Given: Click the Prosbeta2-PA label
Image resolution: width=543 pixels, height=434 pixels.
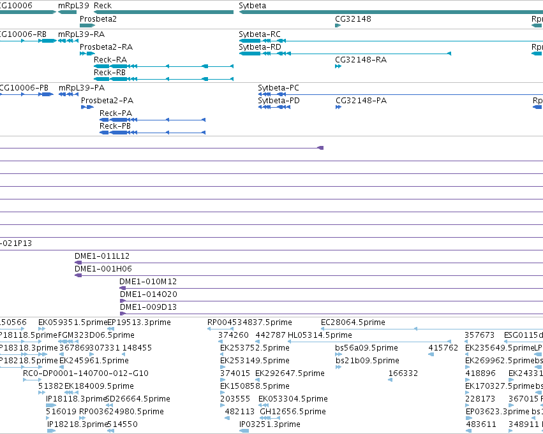Looking at the screenshot, I should pyautogui.click(x=107, y=100).
